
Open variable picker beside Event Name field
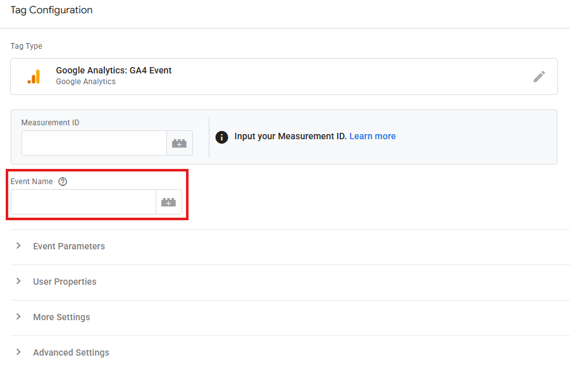click(x=169, y=202)
